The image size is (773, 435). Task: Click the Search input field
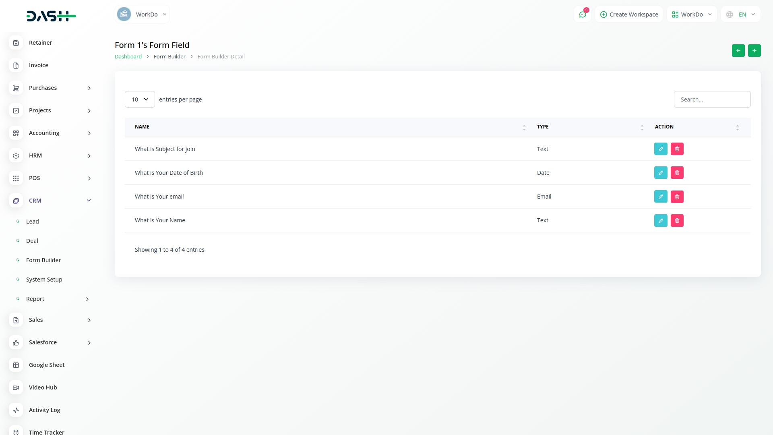[712, 99]
